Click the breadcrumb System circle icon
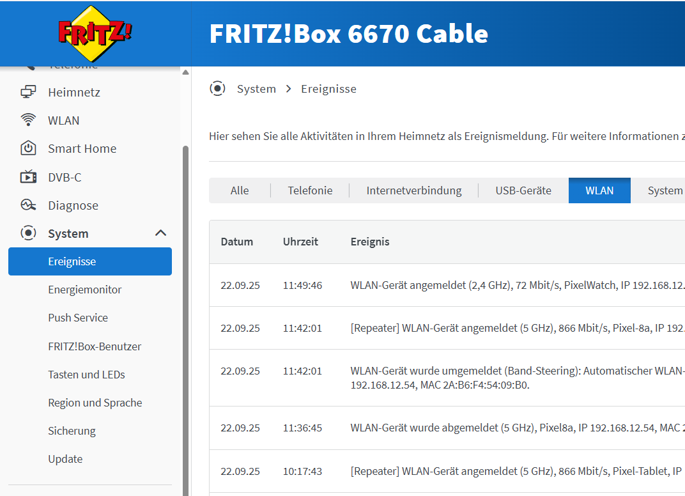Image resolution: width=685 pixels, height=496 pixels. tap(217, 89)
